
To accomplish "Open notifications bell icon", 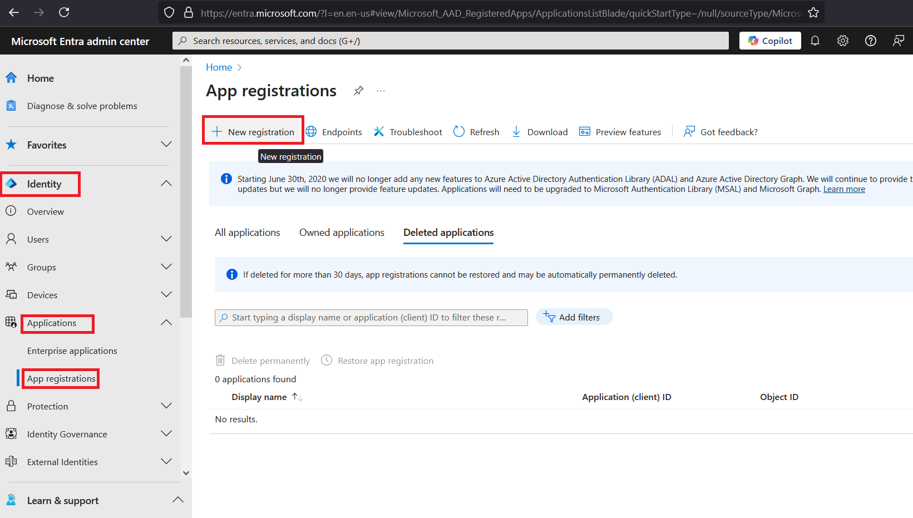I will 815,41.
